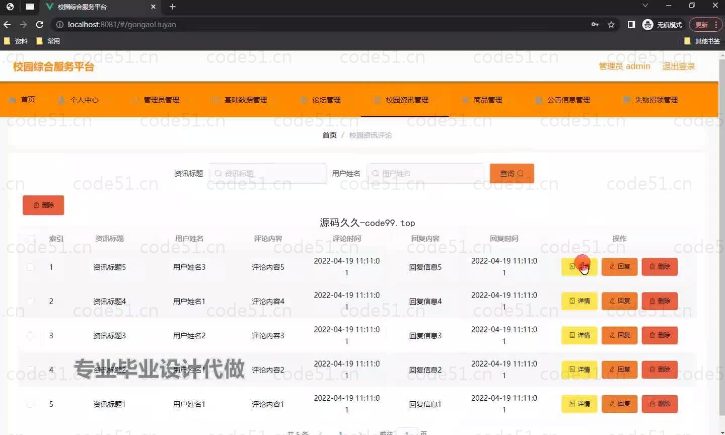This screenshot has height=435, width=725.
Task: Click the 查询 search button
Action: tap(512, 173)
